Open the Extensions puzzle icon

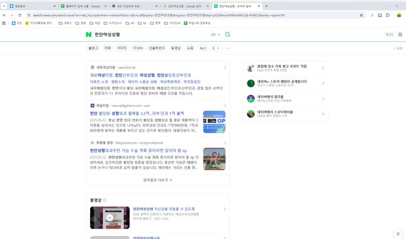[388, 16]
